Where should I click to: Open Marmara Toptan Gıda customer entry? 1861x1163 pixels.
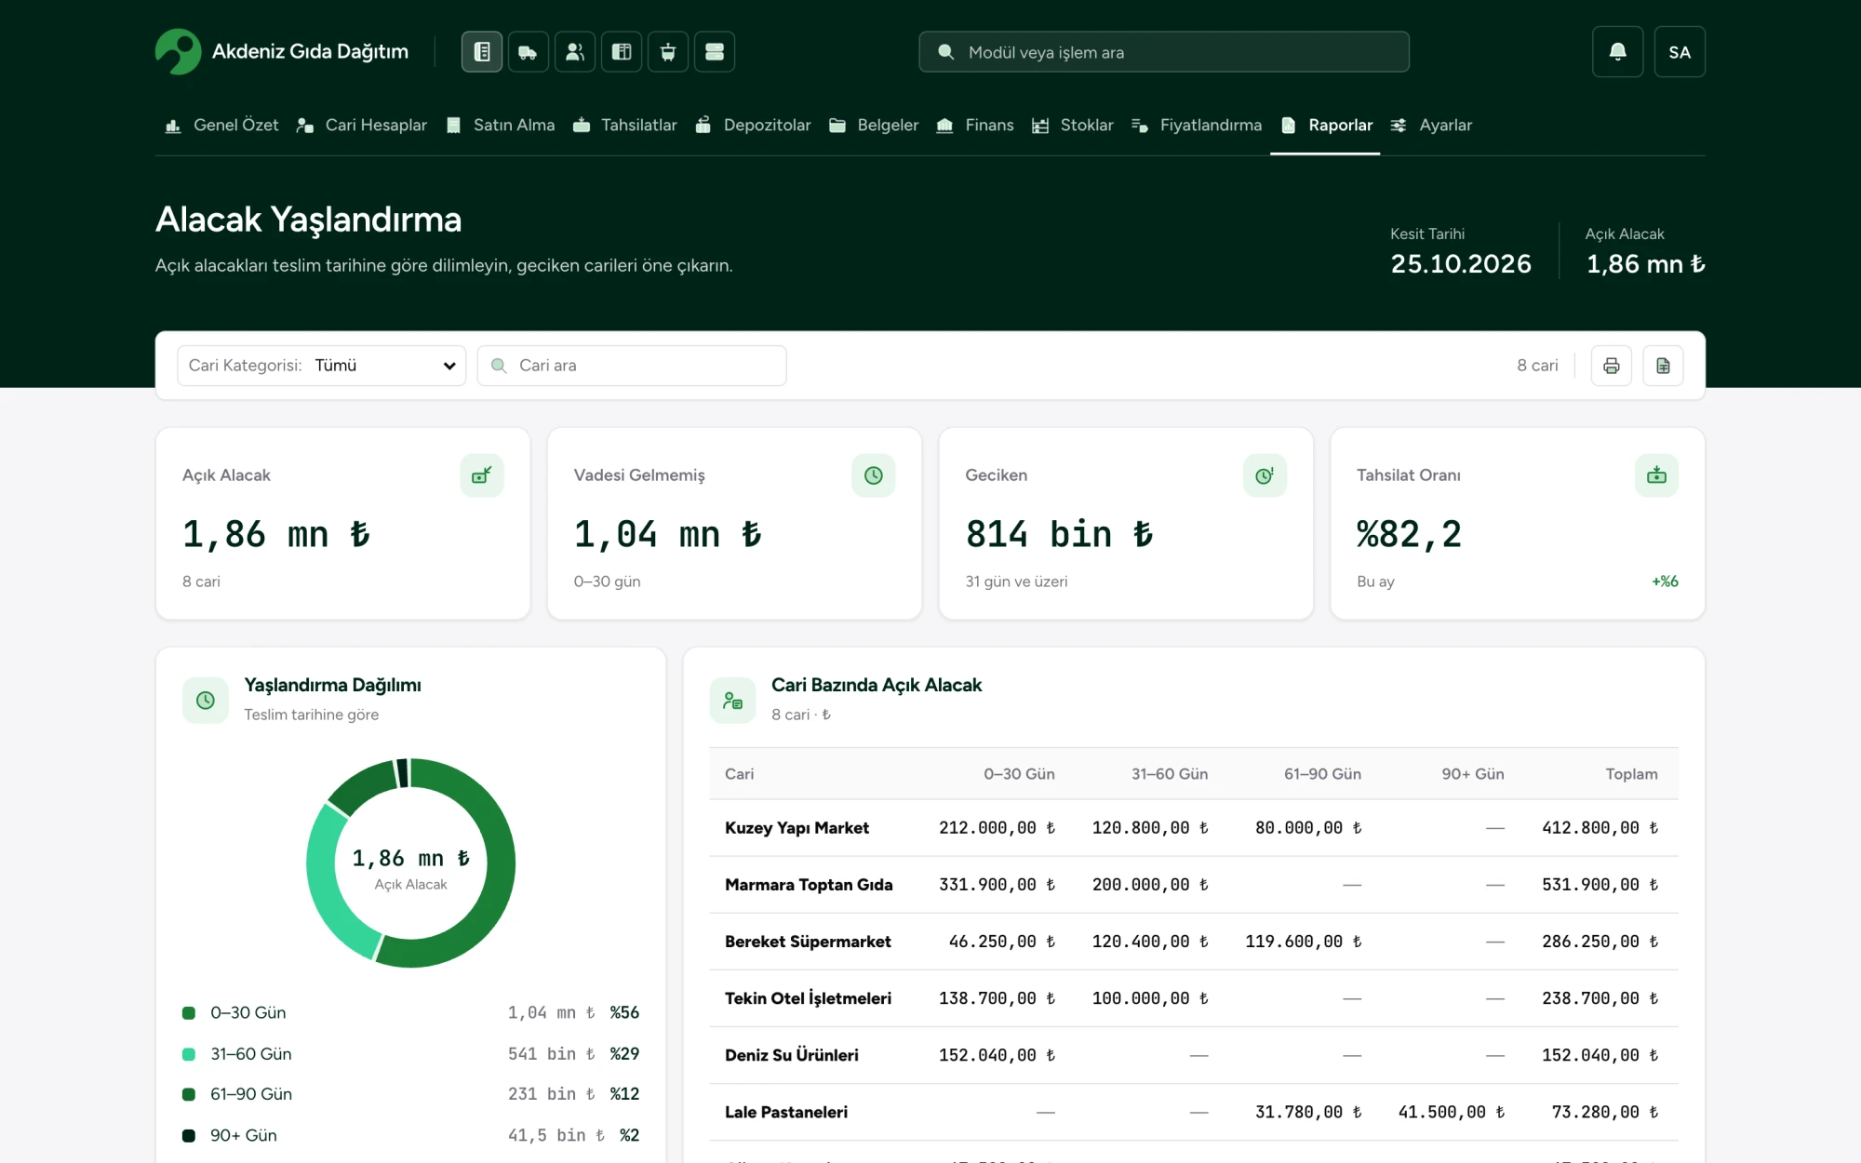[809, 885]
